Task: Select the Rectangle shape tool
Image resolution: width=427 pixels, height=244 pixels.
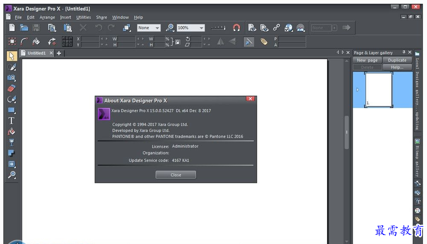Action: [12, 110]
